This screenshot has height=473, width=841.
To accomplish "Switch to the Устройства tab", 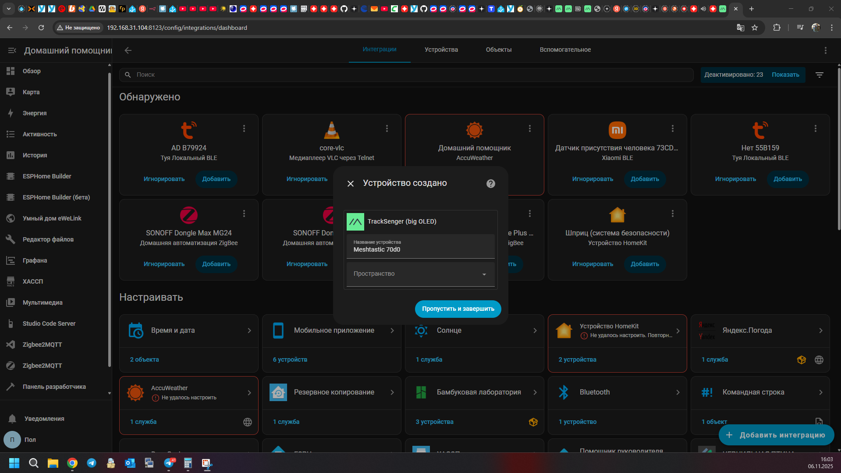I will (x=441, y=50).
